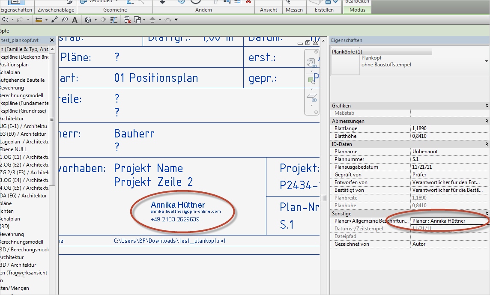Viewport: 490px width, 295px height.
Task: Select the Text tool letter A
Action: coord(75,20)
